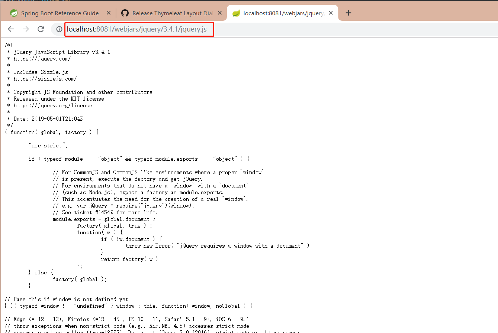Screen dimensions: 498x333
Task: Click '// throw exceptions when non-strict code' comment
Action: click(x=127, y=326)
